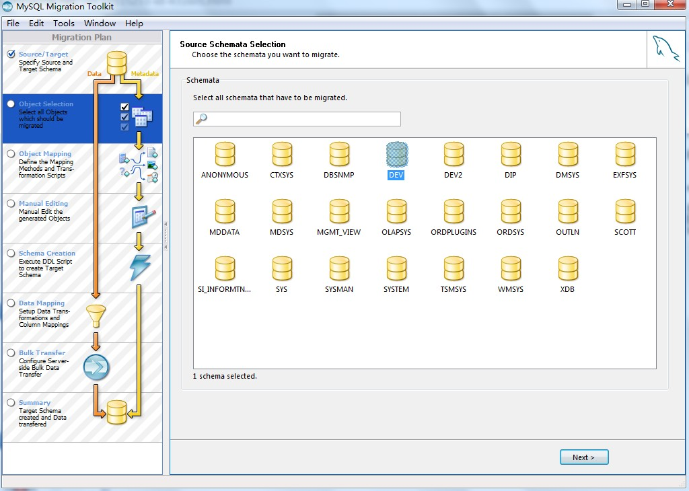The height and width of the screenshot is (491, 689).
Task: Select the XDB schema icon
Action: [568, 268]
